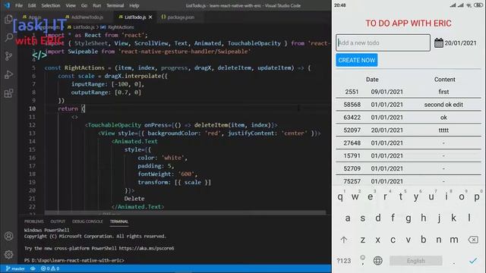The height and width of the screenshot is (273, 486).
Task: Click line number 10 in the gutter
Action: pyautogui.click(x=32, y=108)
